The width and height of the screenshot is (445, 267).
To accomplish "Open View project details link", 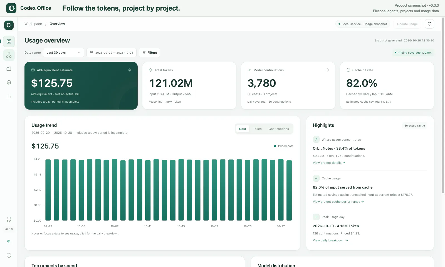I will pyautogui.click(x=329, y=163).
